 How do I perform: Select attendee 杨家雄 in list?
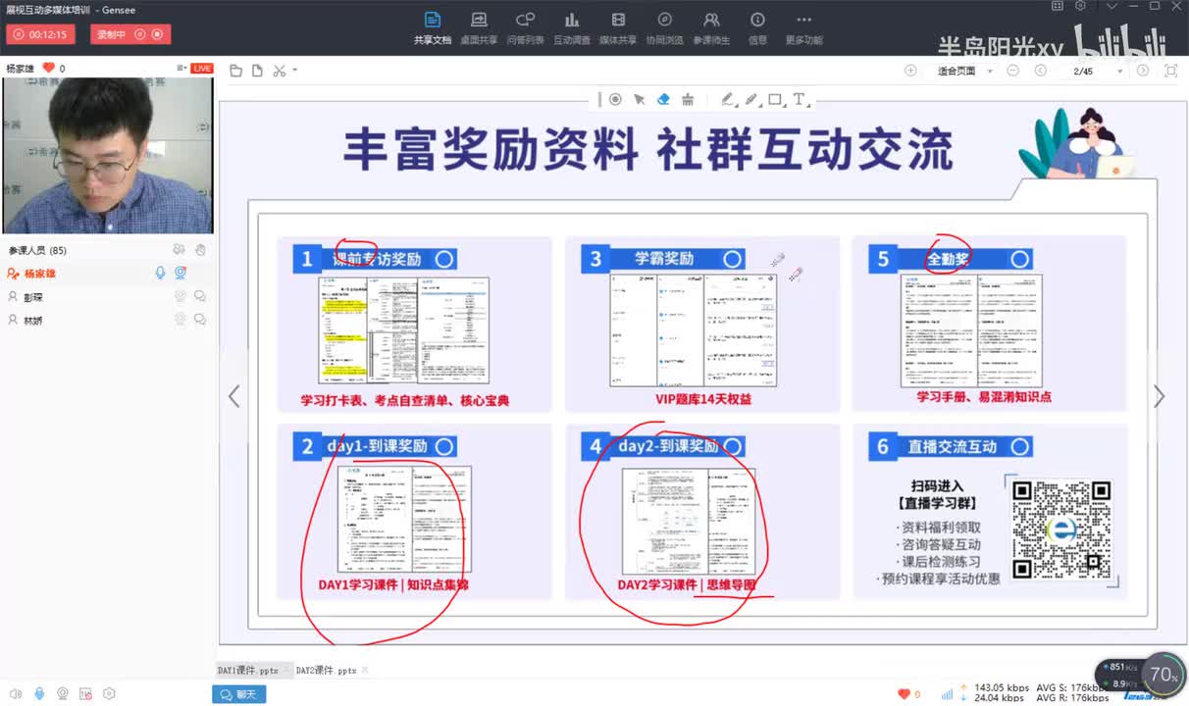click(107, 274)
